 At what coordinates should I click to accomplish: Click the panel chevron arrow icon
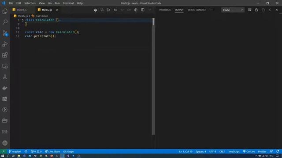[x=270, y=10]
